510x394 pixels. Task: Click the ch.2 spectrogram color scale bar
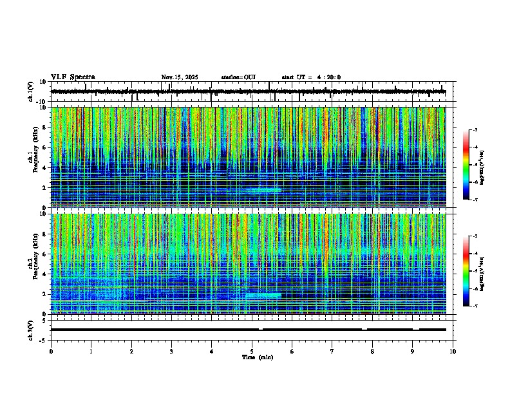[x=466, y=271]
